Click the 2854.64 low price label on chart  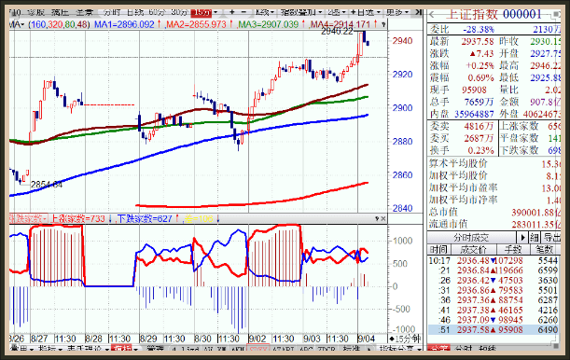(x=47, y=185)
